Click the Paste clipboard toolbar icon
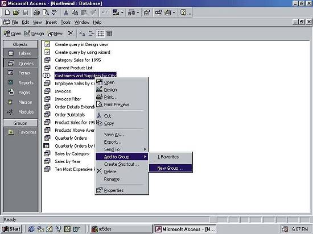 [84, 12]
